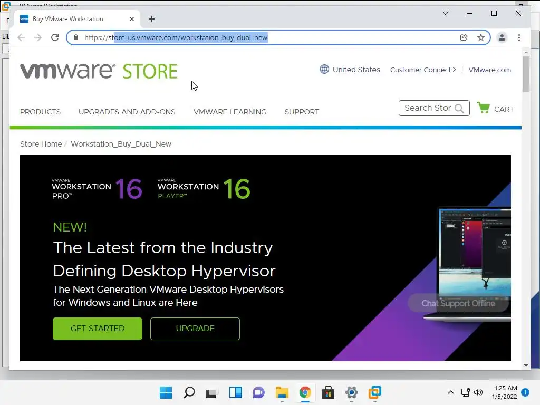Click the GET STARTED button
The height and width of the screenshot is (405, 540).
pyautogui.click(x=98, y=329)
